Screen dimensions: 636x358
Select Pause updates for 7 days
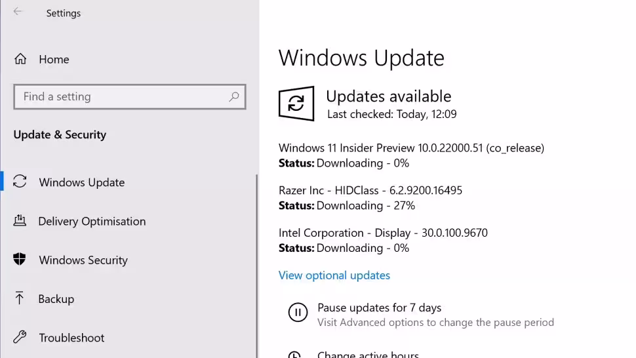[x=379, y=308]
